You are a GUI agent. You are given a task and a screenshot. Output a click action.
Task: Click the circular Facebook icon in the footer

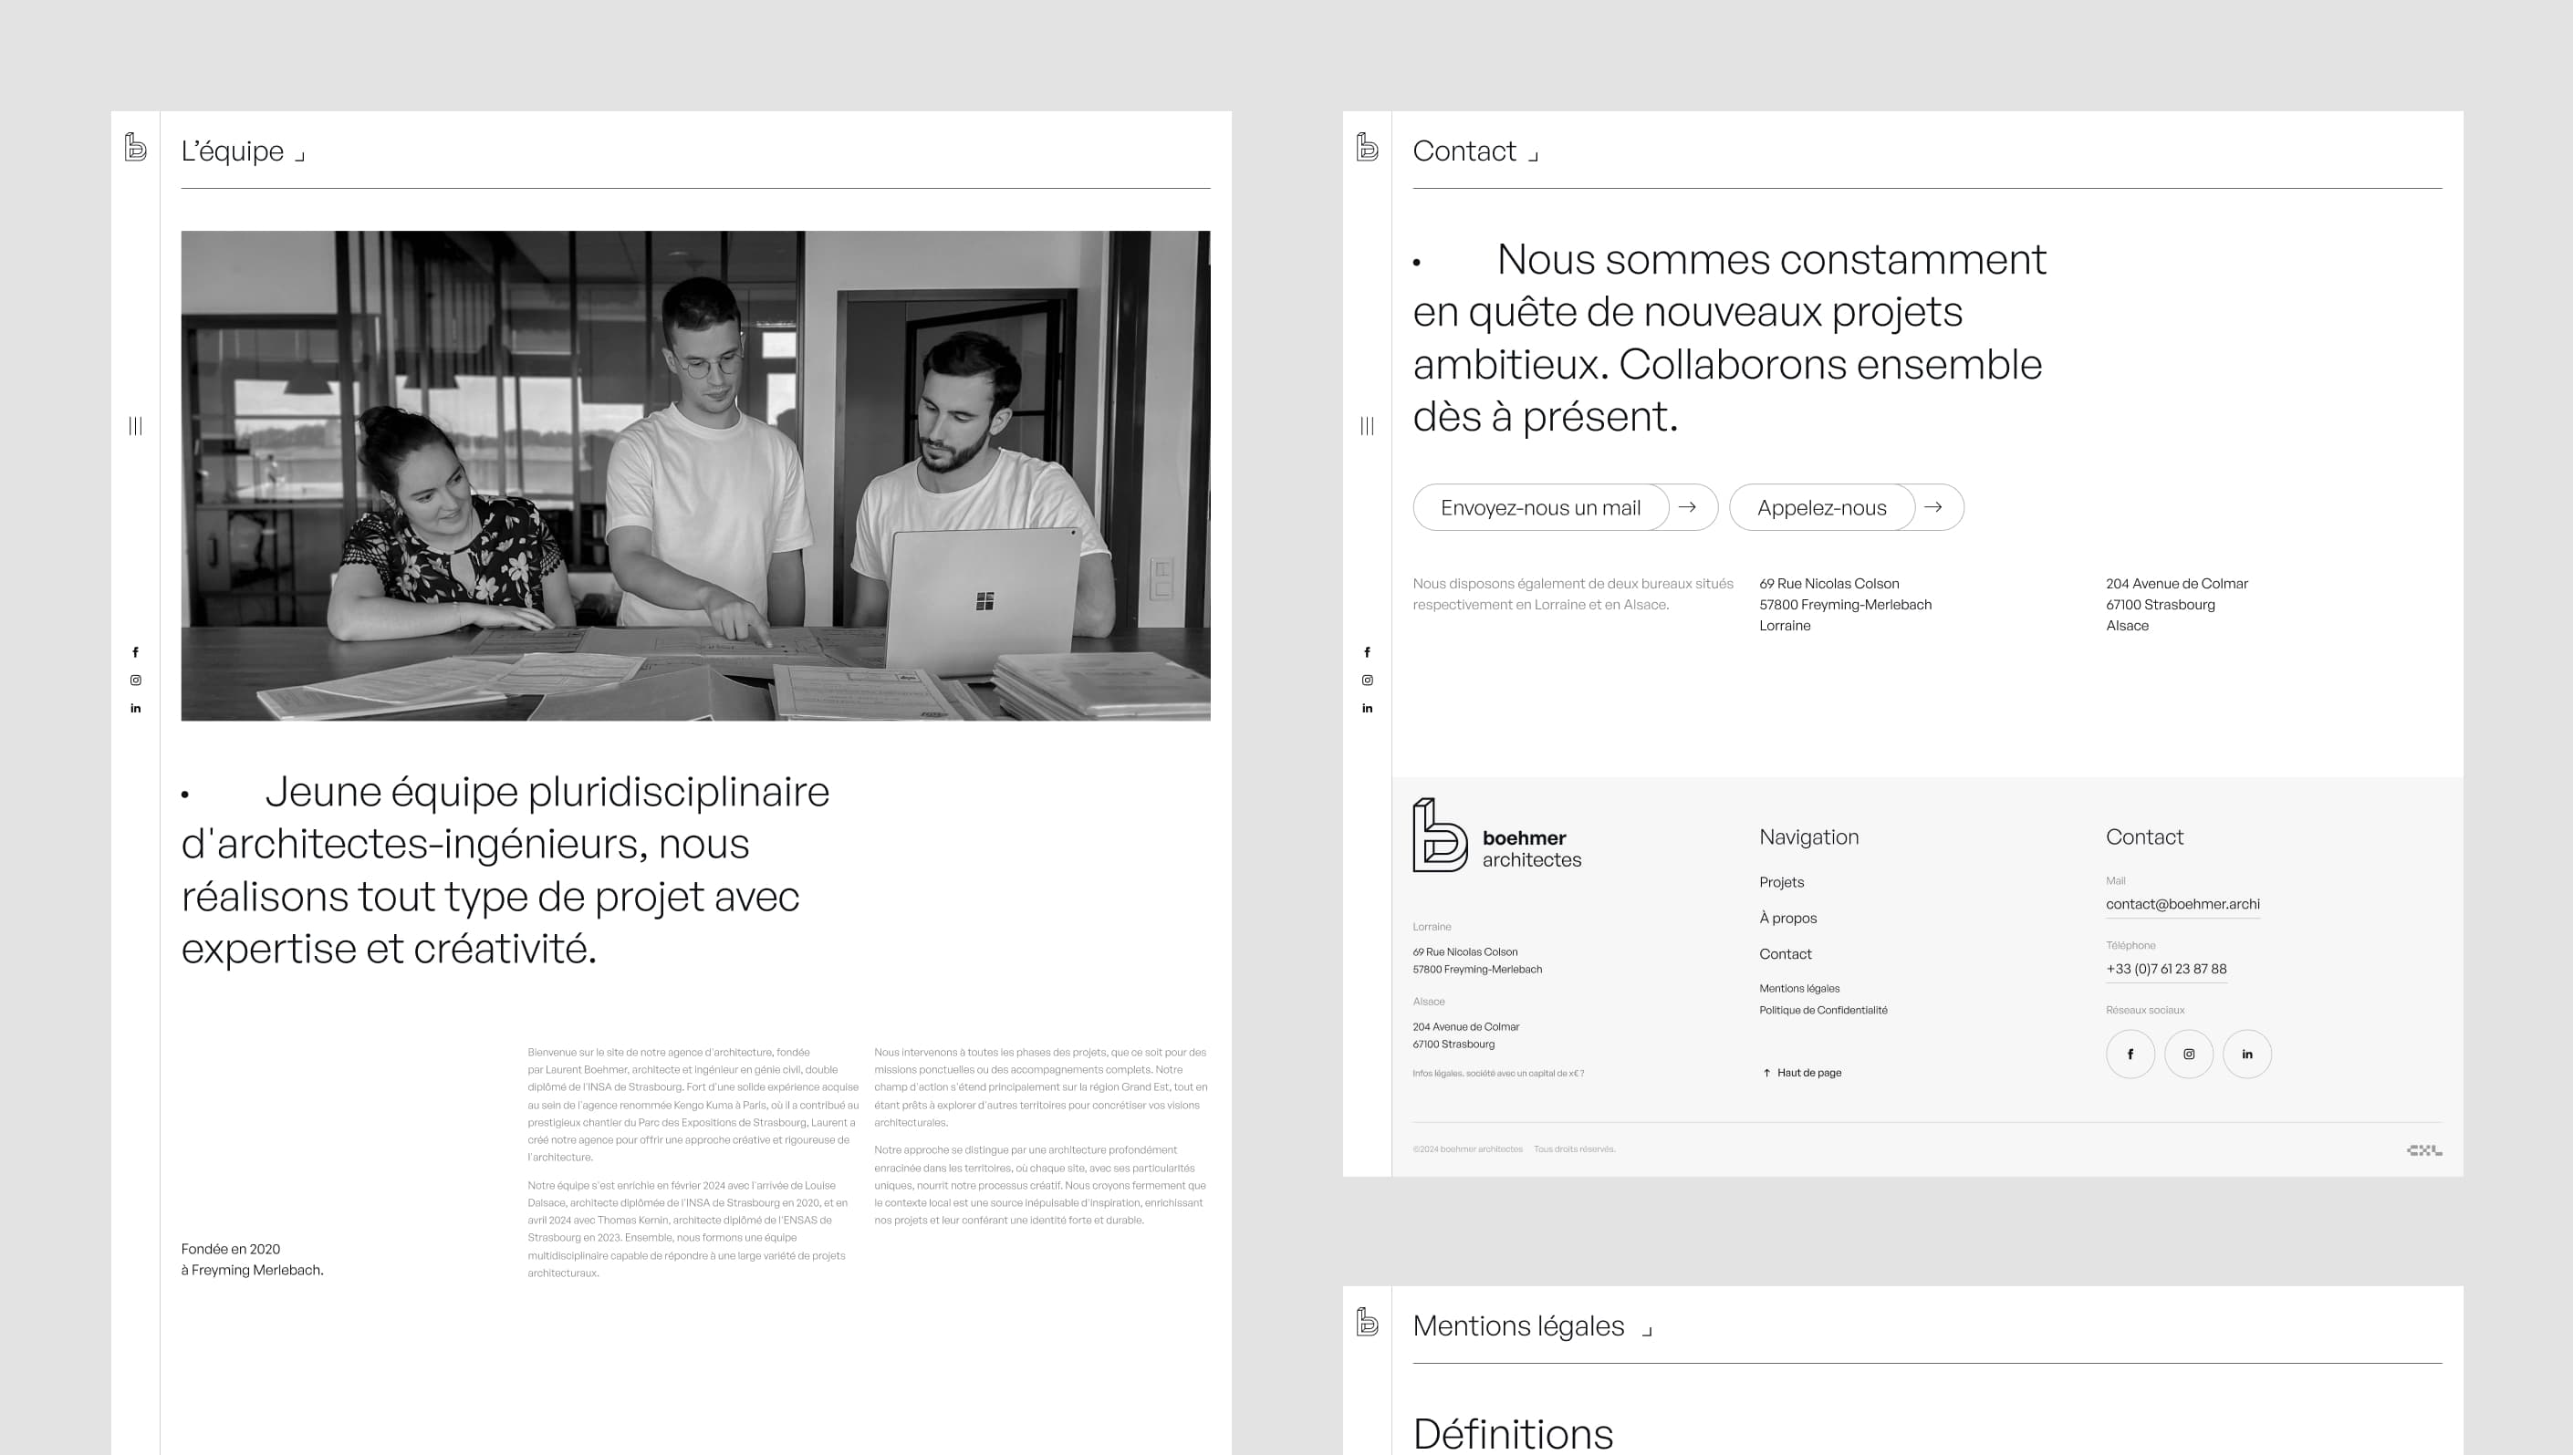coord(2131,1054)
